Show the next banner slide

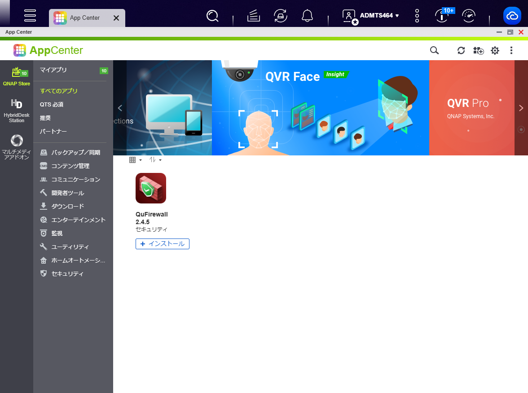(521, 108)
